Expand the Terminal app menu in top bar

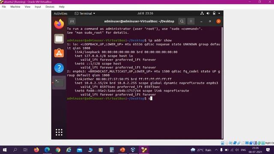click(x=85, y=13)
